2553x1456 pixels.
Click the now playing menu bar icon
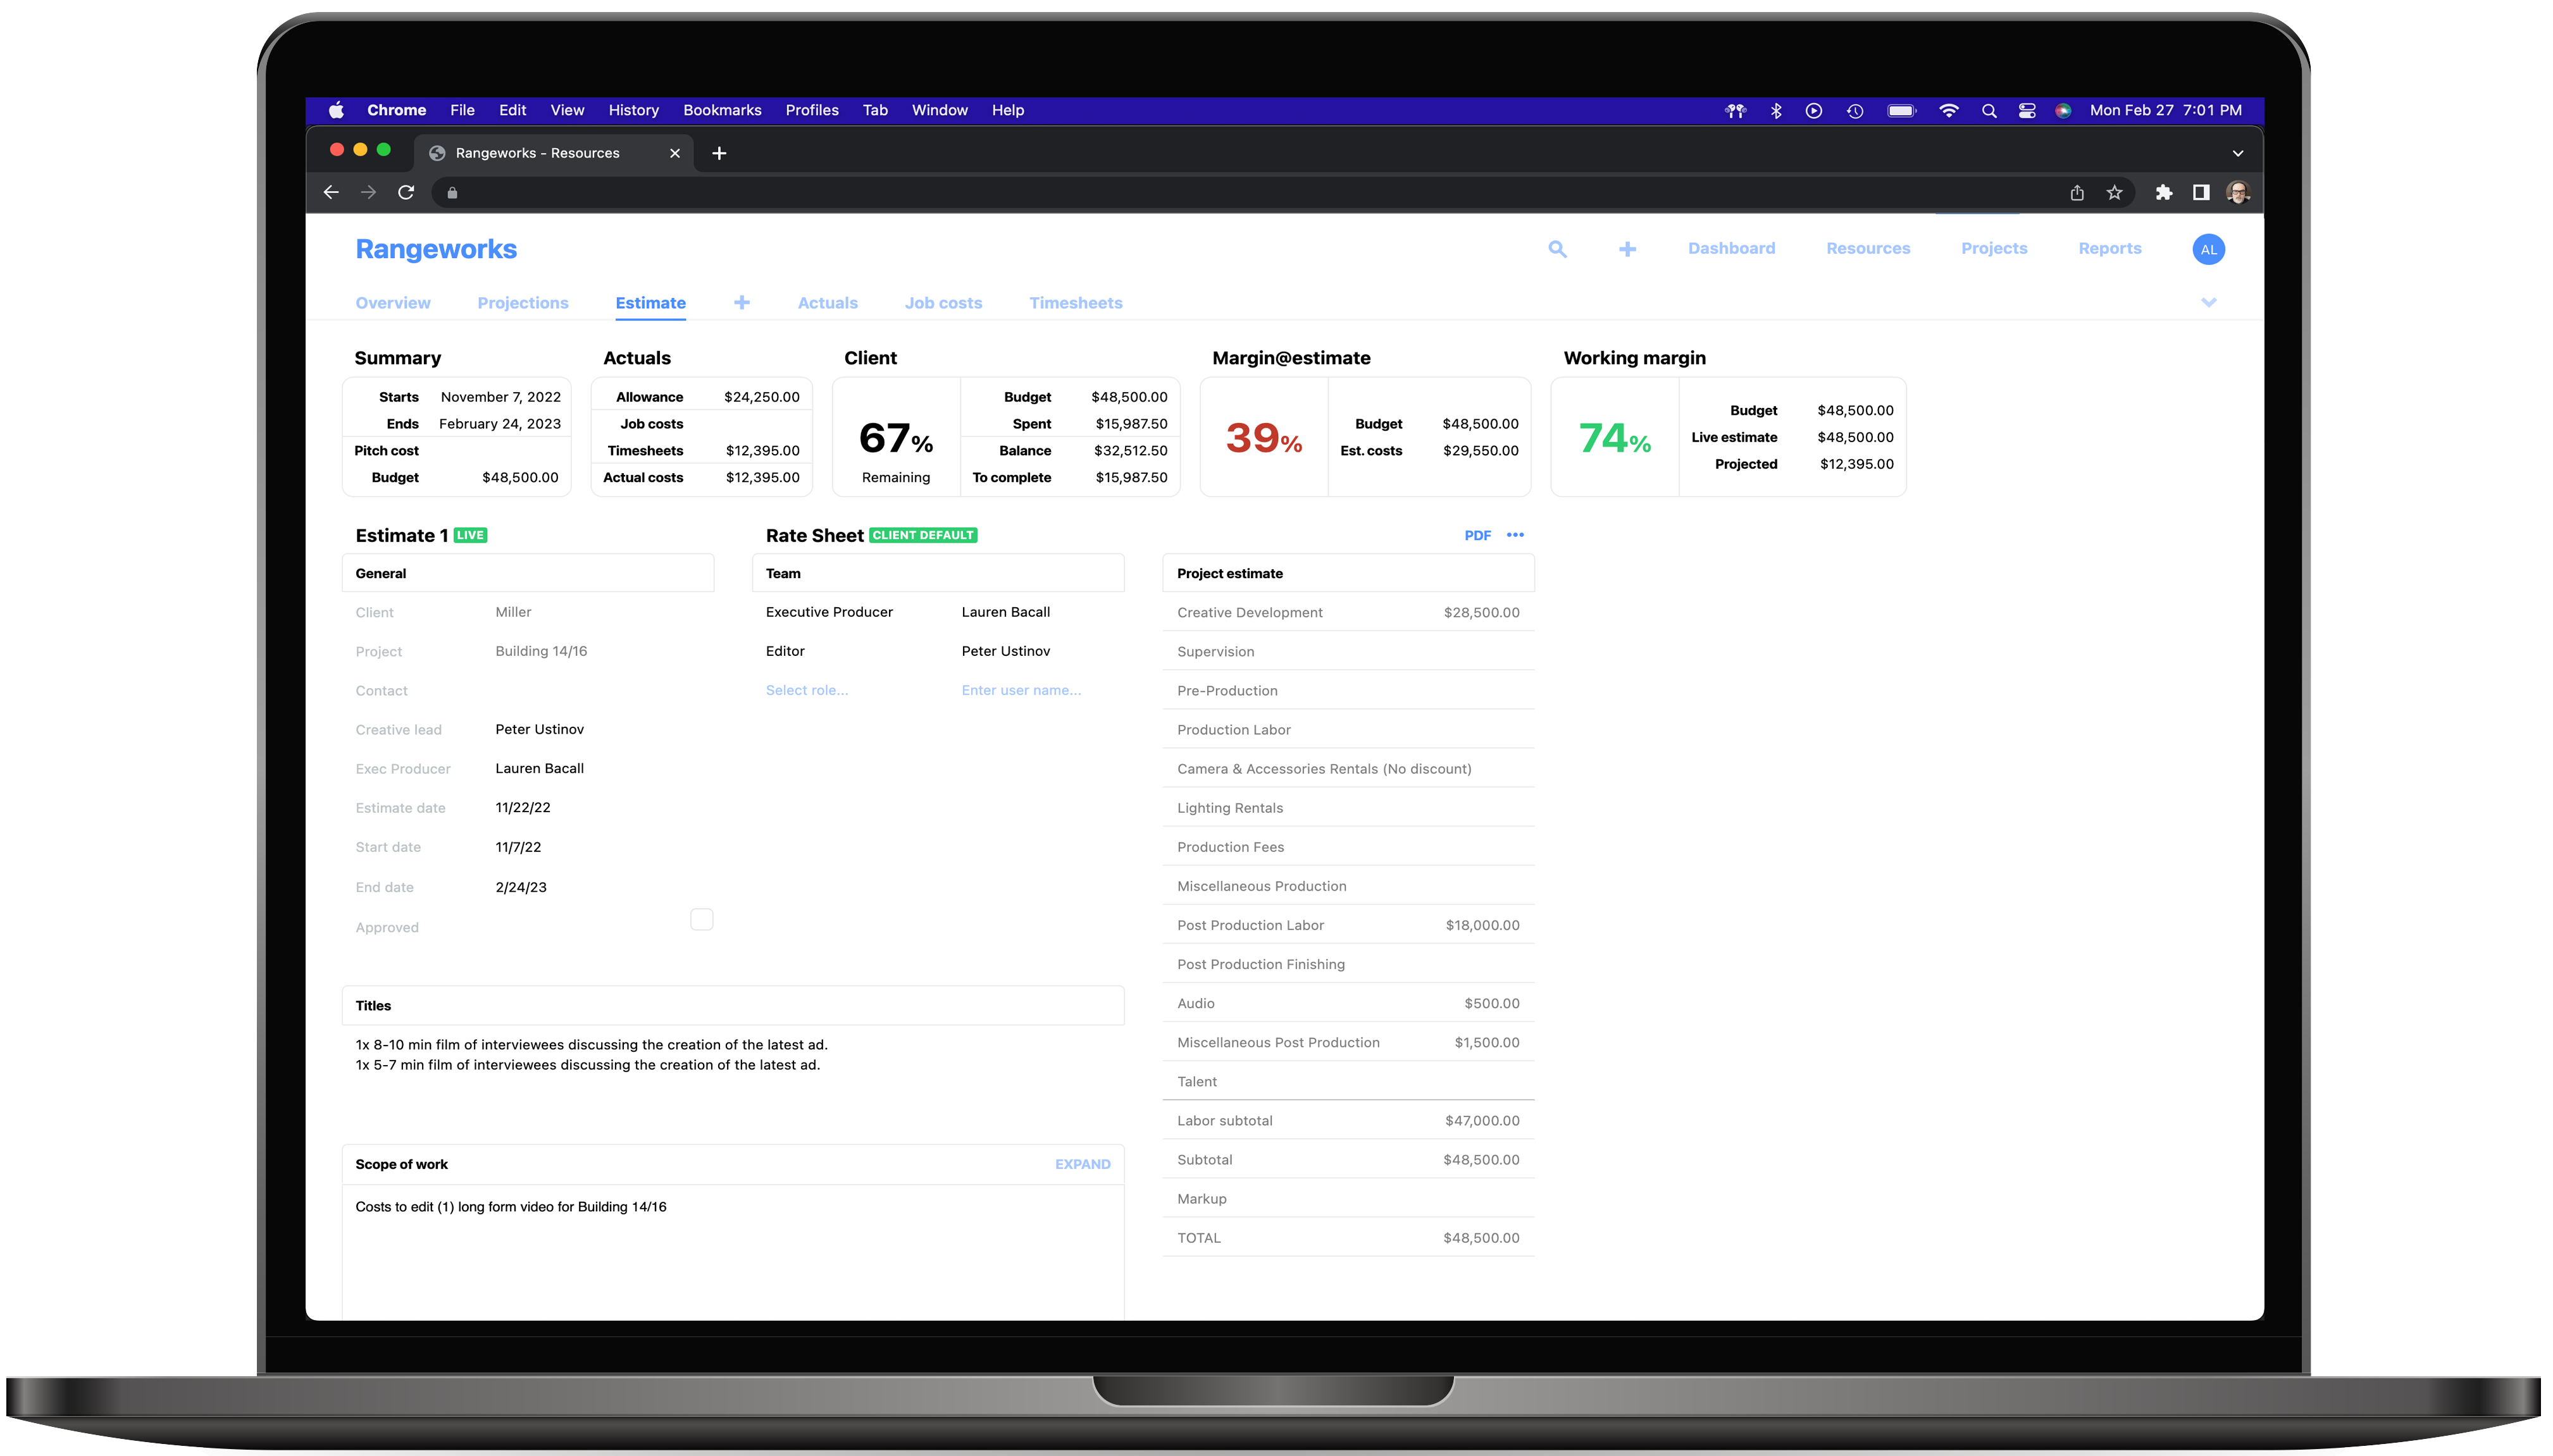(1814, 111)
